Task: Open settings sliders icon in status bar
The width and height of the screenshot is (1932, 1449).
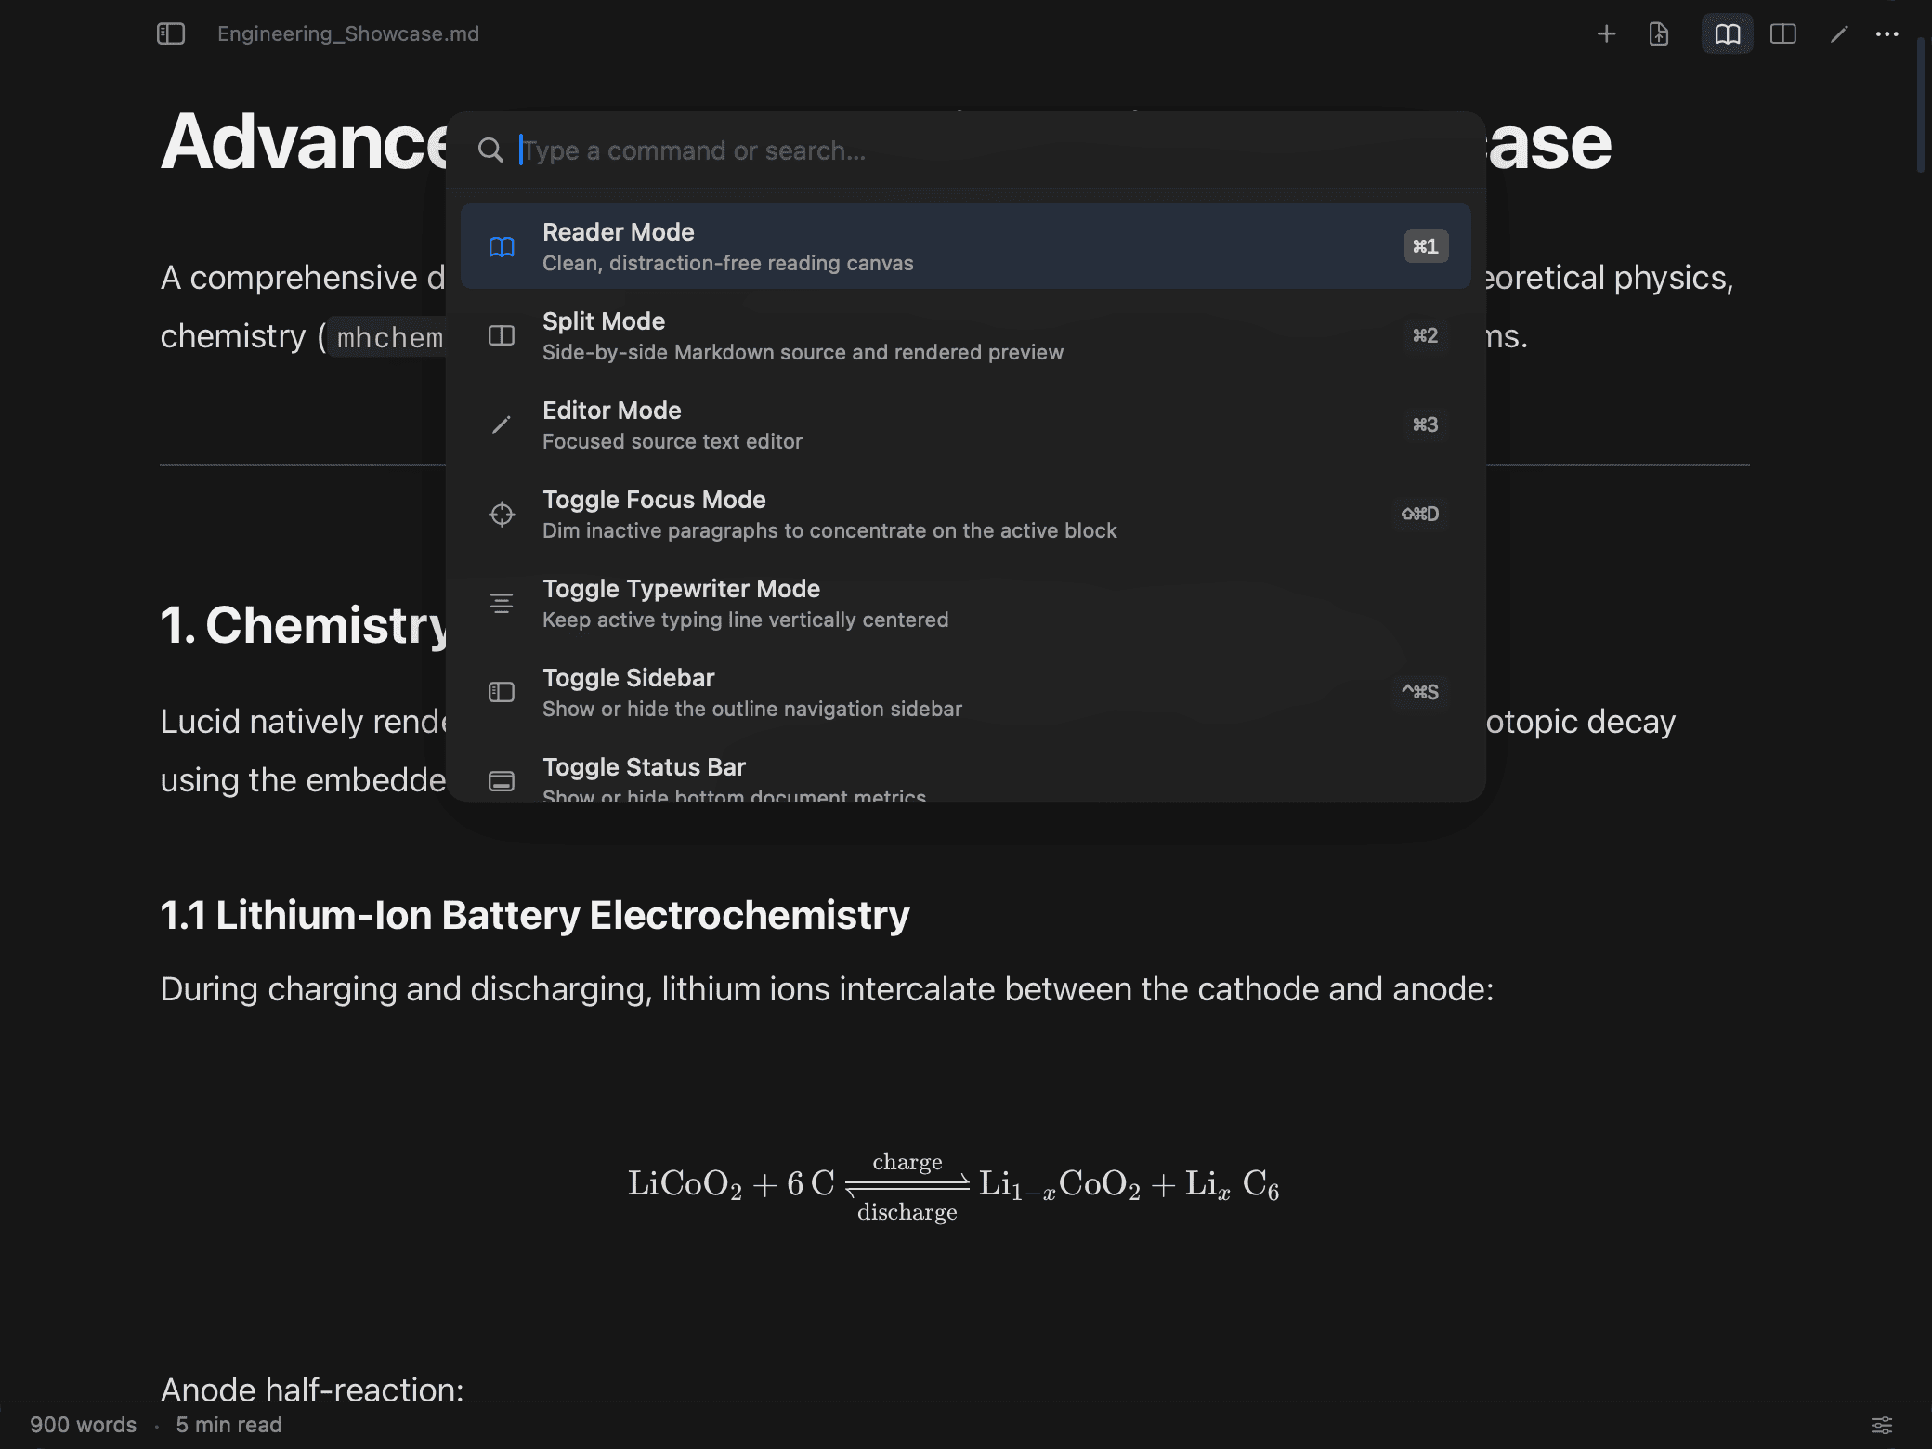Action: (x=1881, y=1425)
